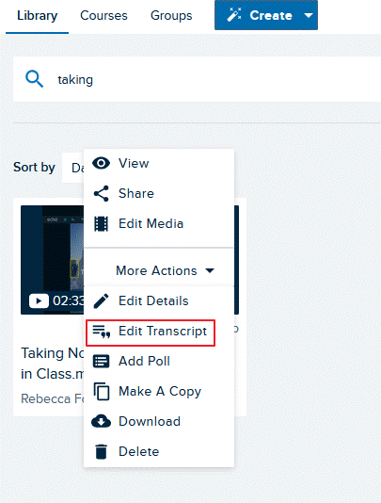Image resolution: width=381 pixels, height=503 pixels.
Task: Click the 'Taking No...' video title
Action: pyautogui.click(x=53, y=364)
